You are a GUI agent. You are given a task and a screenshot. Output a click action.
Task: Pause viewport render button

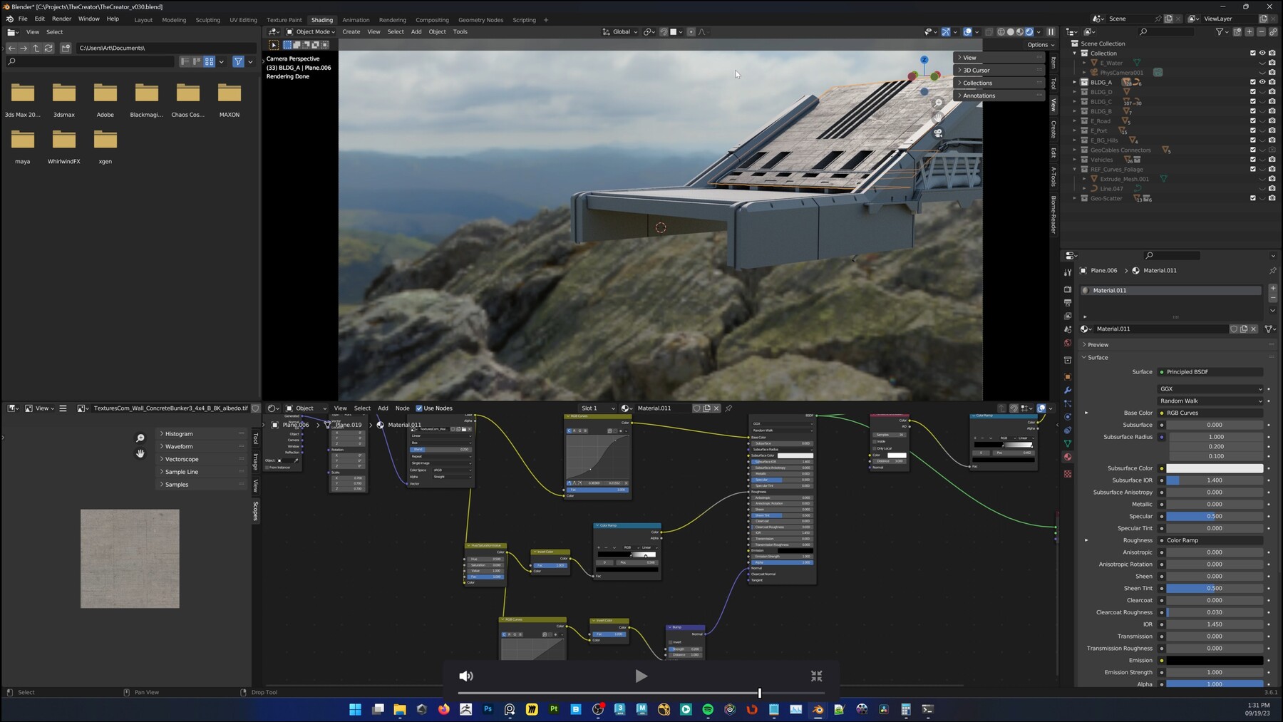[x=1051, y=31]
